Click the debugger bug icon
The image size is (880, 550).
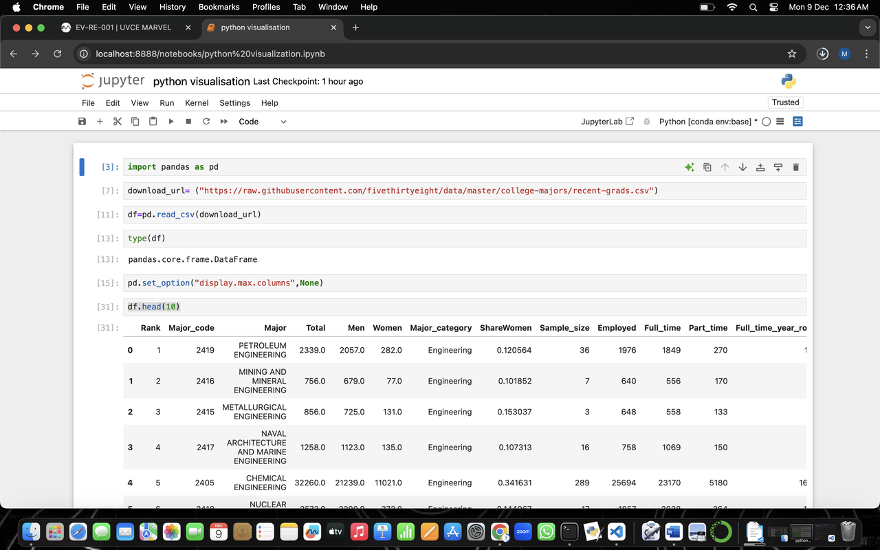pyautogui.click(x=646, y=122)
